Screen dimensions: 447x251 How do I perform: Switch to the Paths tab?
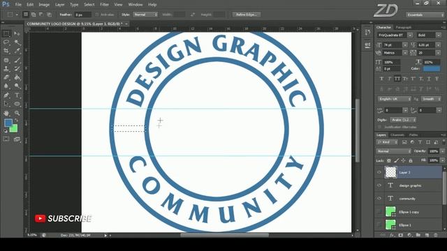pos(413,135)
